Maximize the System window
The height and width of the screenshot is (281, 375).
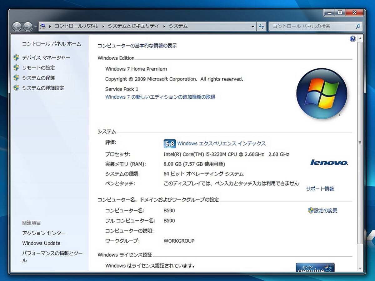[x=340, y=12]
